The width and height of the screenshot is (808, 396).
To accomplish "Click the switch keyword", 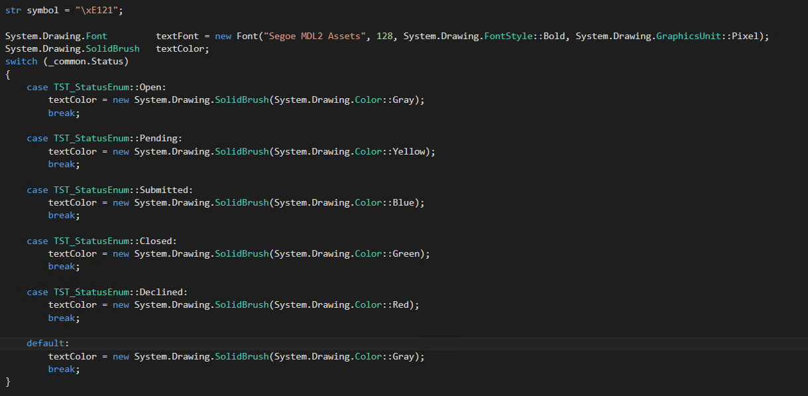I will click(x=21, y=60).
